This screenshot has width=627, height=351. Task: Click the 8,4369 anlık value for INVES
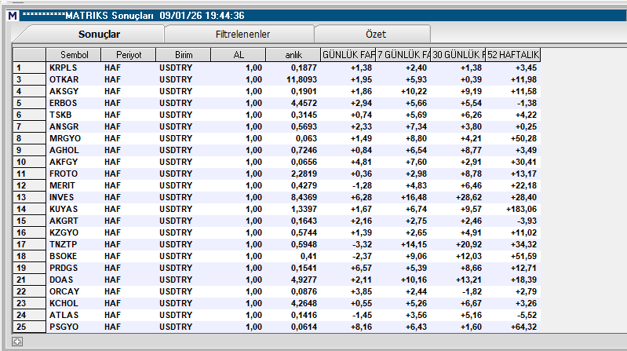304,197
